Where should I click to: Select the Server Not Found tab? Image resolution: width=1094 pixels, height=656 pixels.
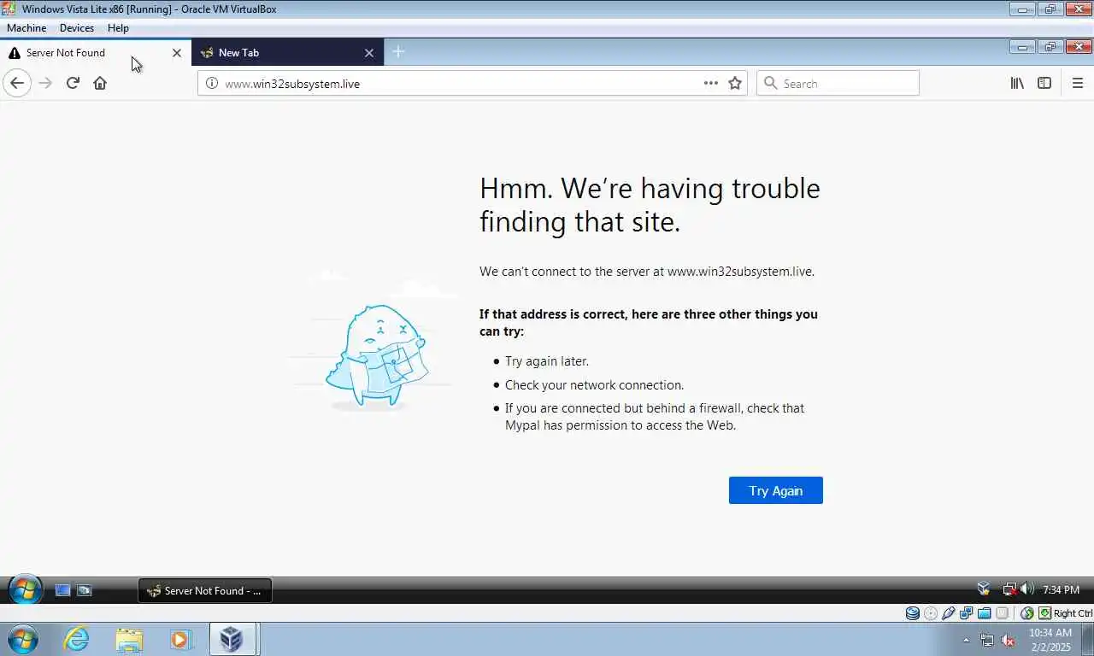coord(96,52)
